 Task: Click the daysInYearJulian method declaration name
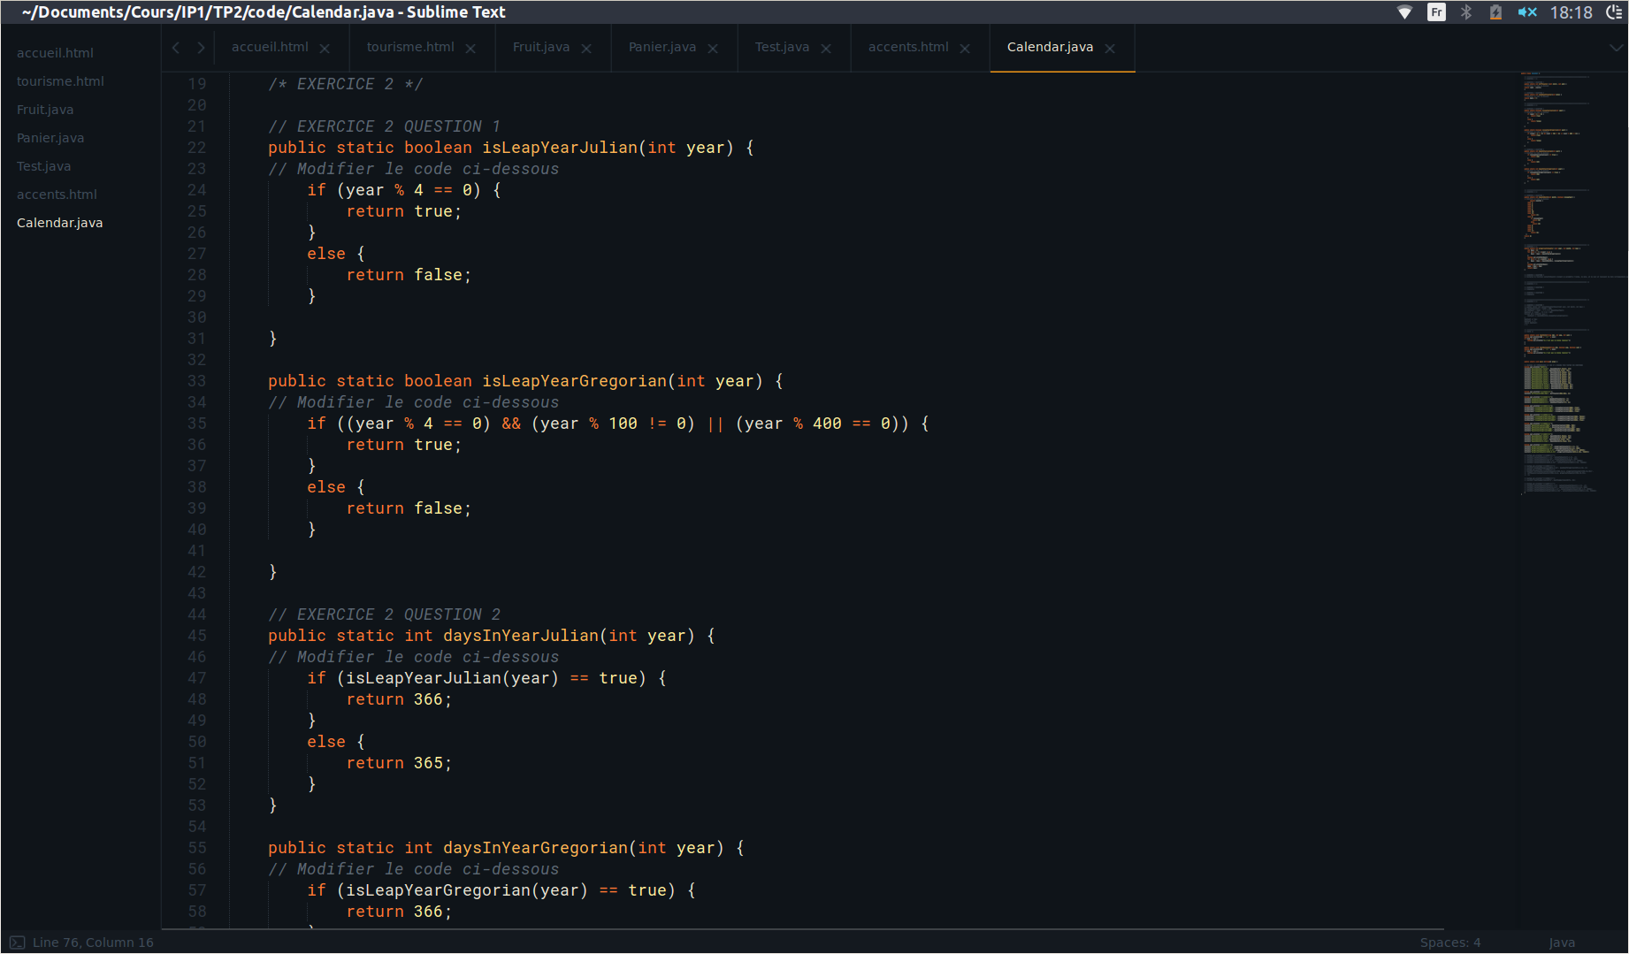(521, 636)
